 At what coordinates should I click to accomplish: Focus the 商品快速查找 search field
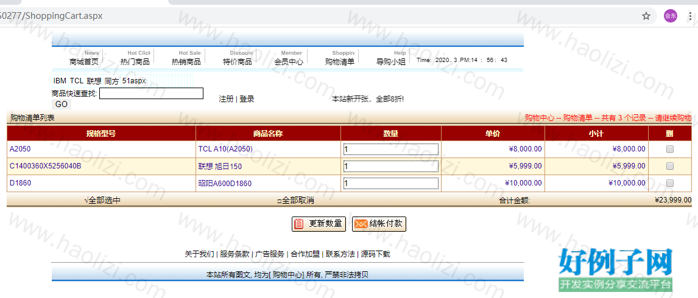click(x=151, y=94)
